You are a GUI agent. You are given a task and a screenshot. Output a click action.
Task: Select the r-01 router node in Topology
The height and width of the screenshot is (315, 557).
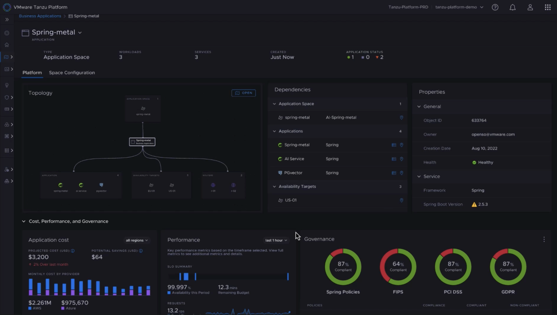(x=213, y=186)
